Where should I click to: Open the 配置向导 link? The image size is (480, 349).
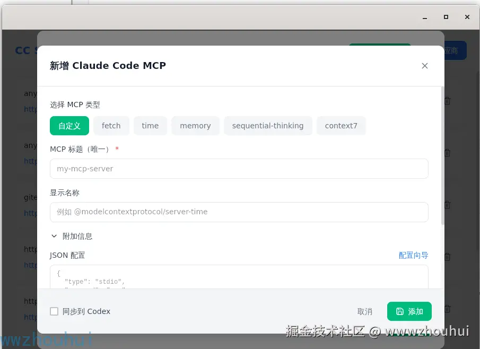coord(413,255)
